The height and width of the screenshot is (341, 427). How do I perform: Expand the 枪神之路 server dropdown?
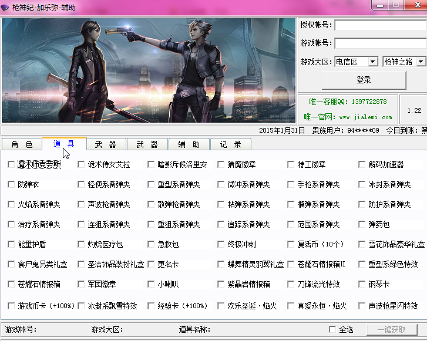tap(421, 62)
